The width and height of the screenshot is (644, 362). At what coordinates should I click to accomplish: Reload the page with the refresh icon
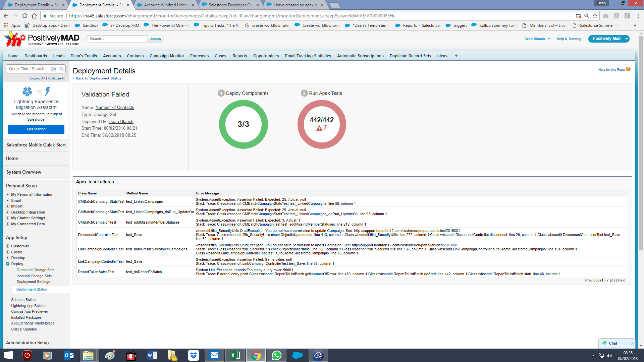(25, 16)
